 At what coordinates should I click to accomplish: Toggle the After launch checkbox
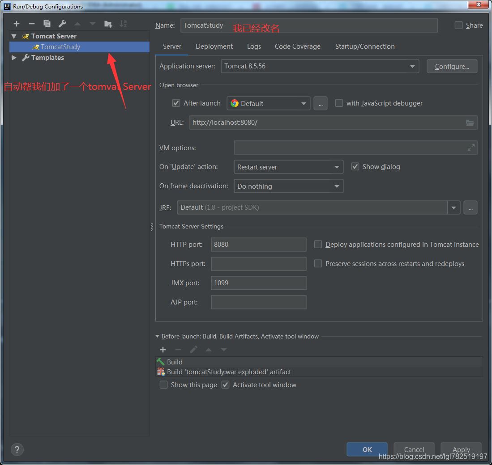pos(176,103)
